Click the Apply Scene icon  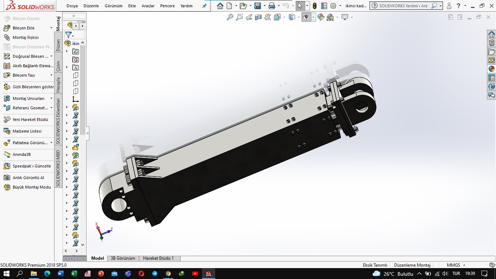(x=330, y=17)
